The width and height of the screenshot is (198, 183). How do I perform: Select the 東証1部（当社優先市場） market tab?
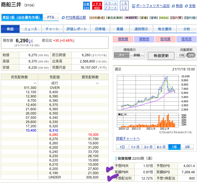[x=22, y=17]
